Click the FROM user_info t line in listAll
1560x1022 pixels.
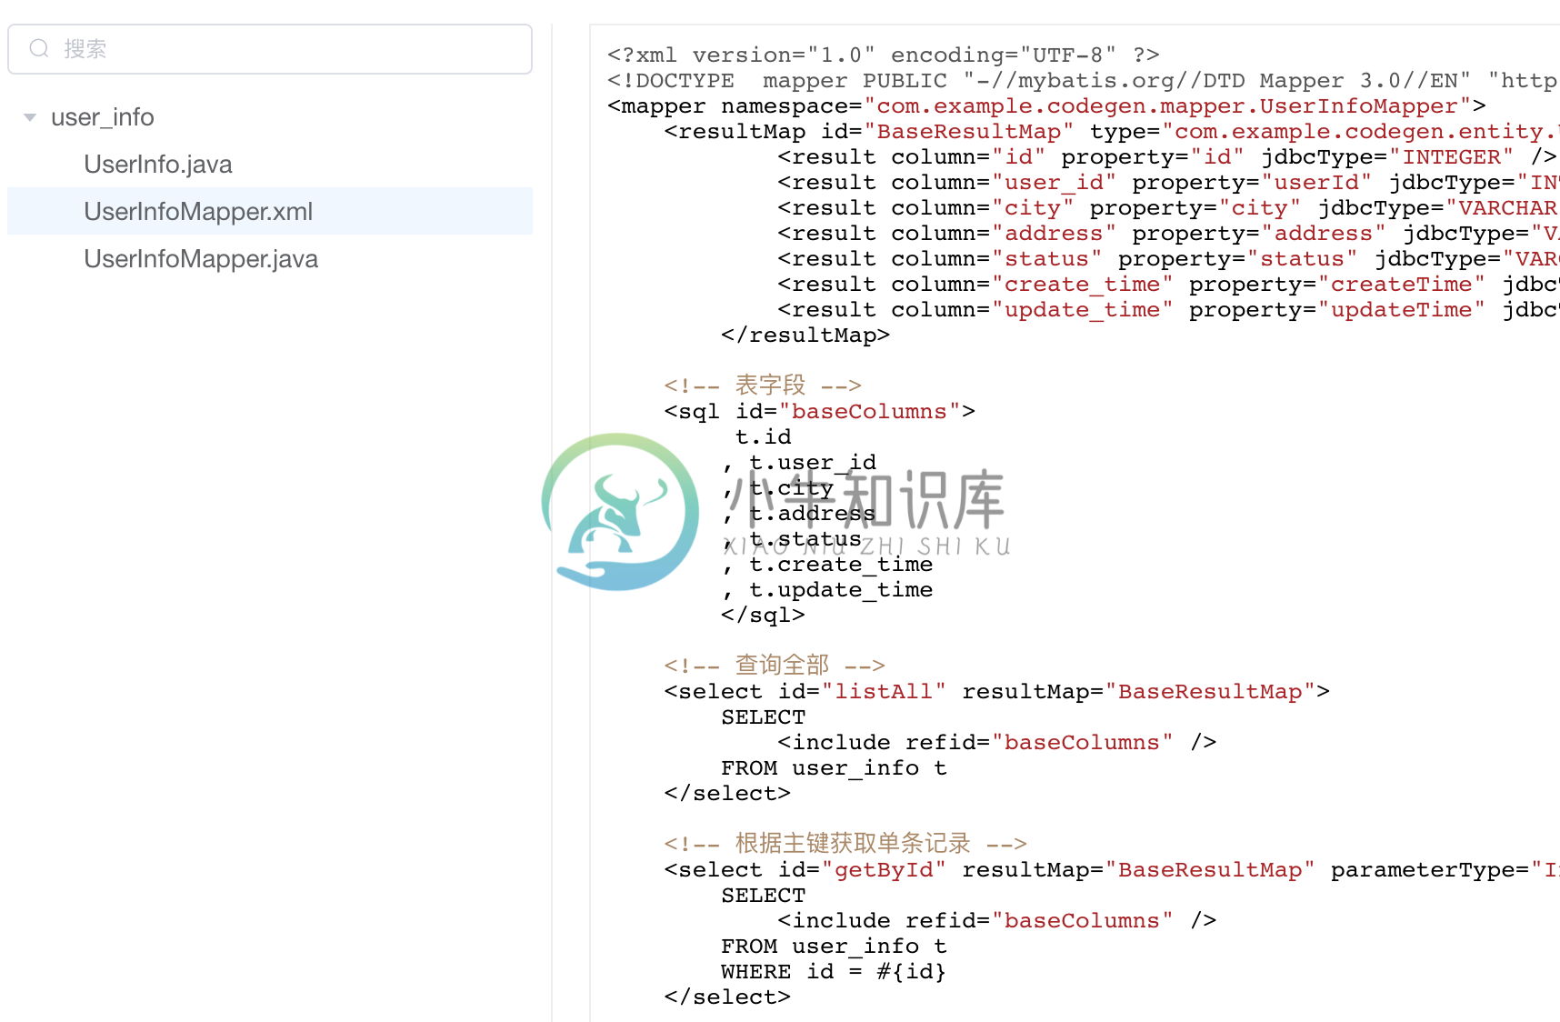pyautogui.click(x=834, y=768)
